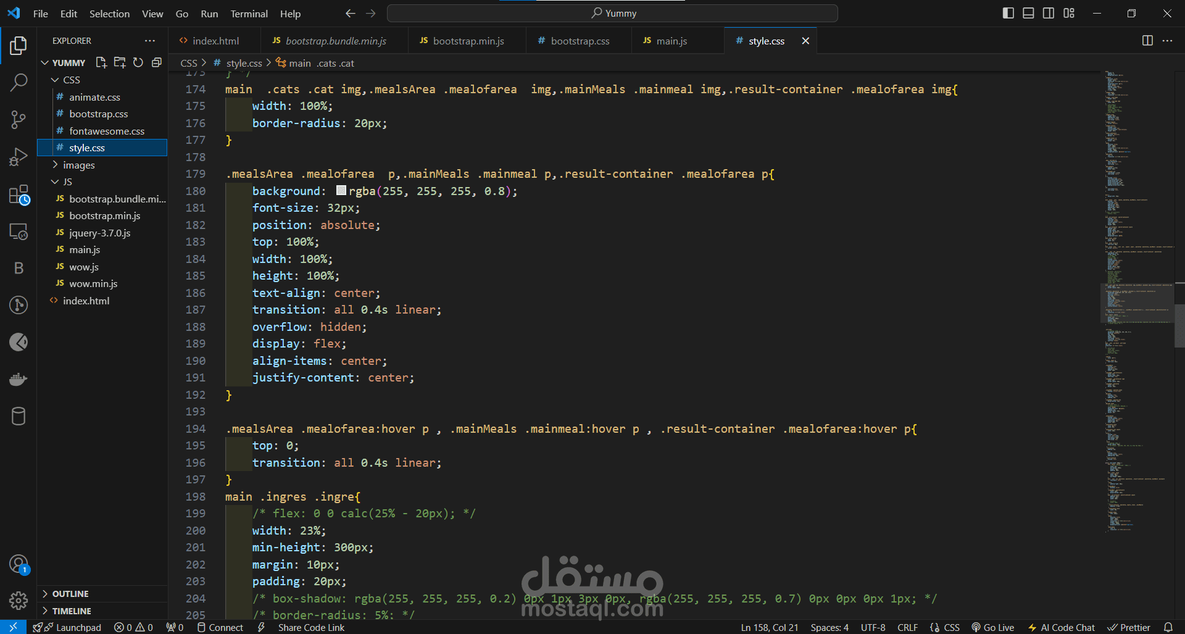Open animate.css in Explorer
Viewport: 1185px width, 634px height.
pos(94,97)
